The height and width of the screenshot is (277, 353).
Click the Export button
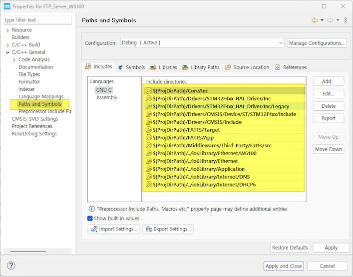[x=329, y=118]
